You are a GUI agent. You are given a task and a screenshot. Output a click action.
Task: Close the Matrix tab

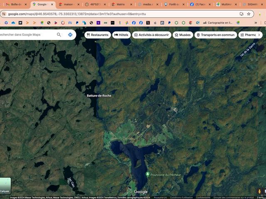[131, 5]
